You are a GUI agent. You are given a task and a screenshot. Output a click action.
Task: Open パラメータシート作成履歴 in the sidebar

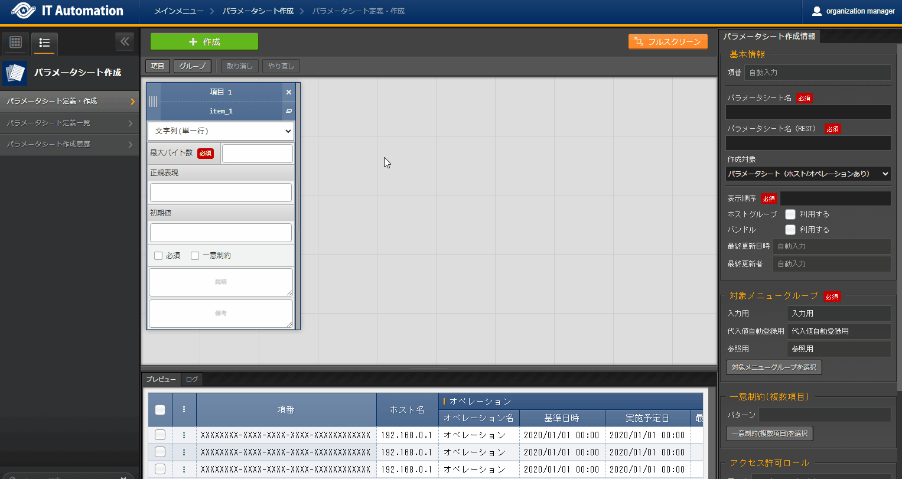click(69, 144)
